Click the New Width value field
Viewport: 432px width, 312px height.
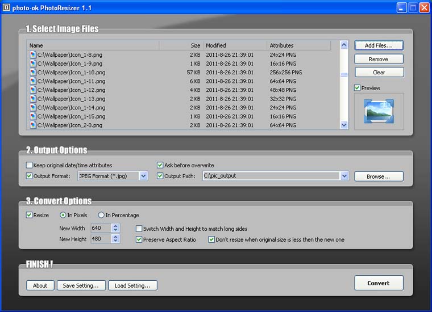101,228
